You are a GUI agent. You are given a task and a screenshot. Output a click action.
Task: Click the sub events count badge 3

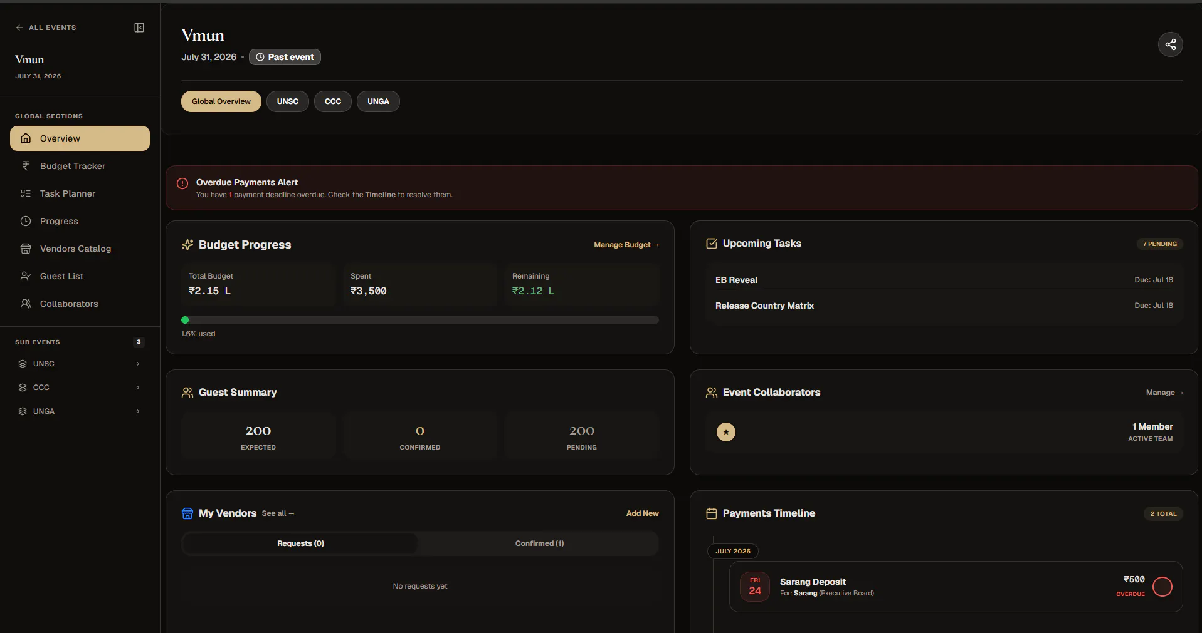click(139, 342)
